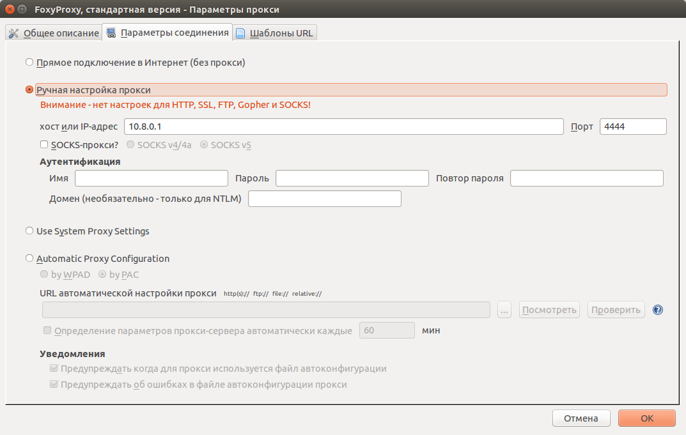Viewport: 686px width, 435px height.
Task: Toggle the Определение параметров прокси-сервера автоматически checkbox
Action: point(47,330)
